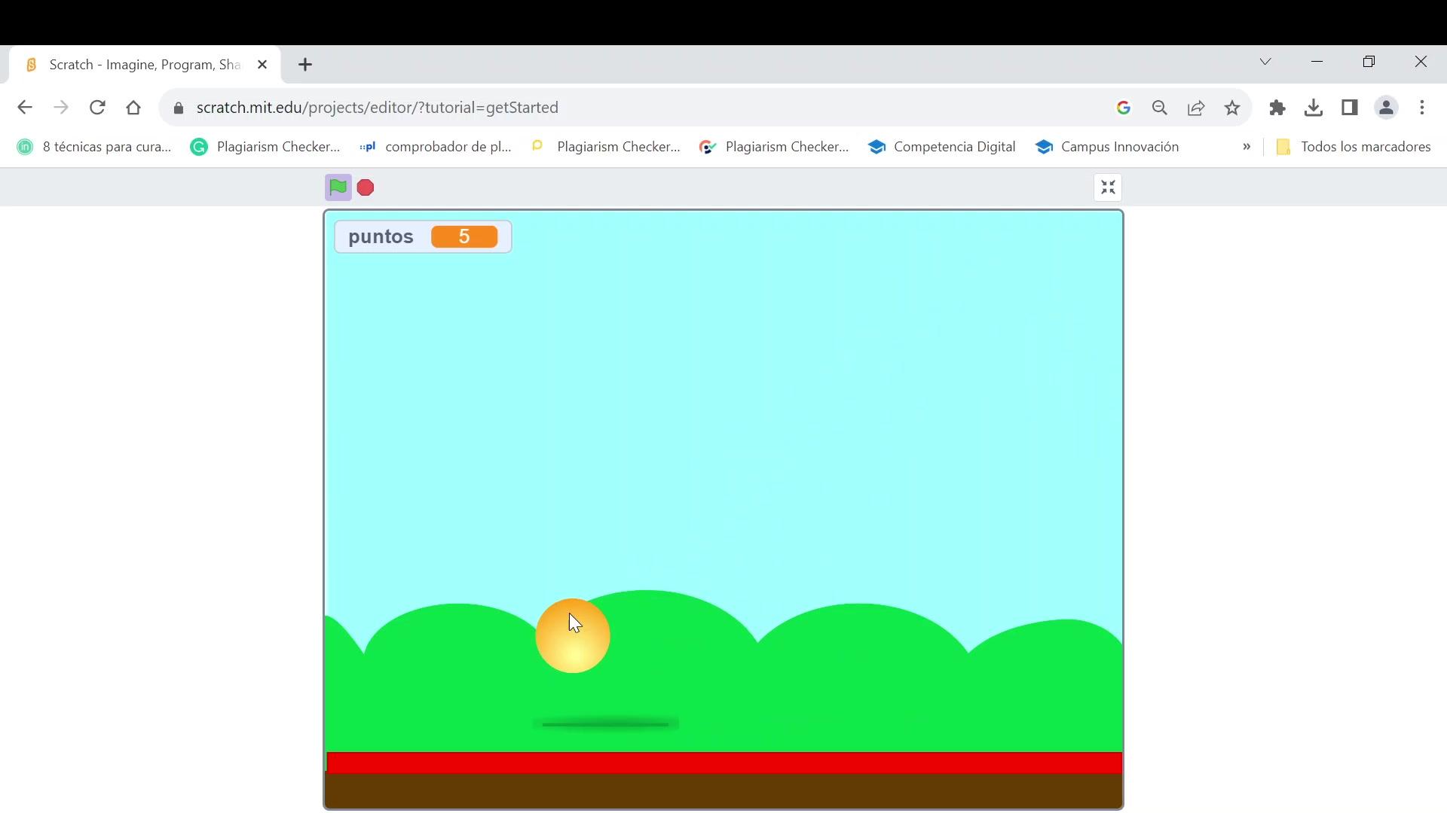Go back to previous page
This screenshot has height=813, width=1447.
click(x=25, y=108)
